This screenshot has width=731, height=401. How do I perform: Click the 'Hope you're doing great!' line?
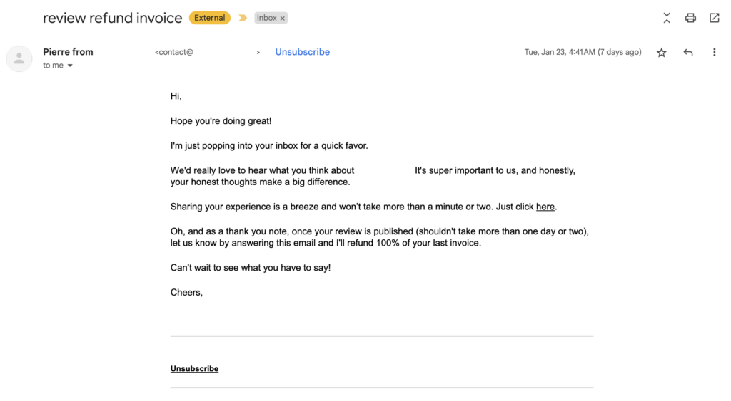[x=221, y=121]
